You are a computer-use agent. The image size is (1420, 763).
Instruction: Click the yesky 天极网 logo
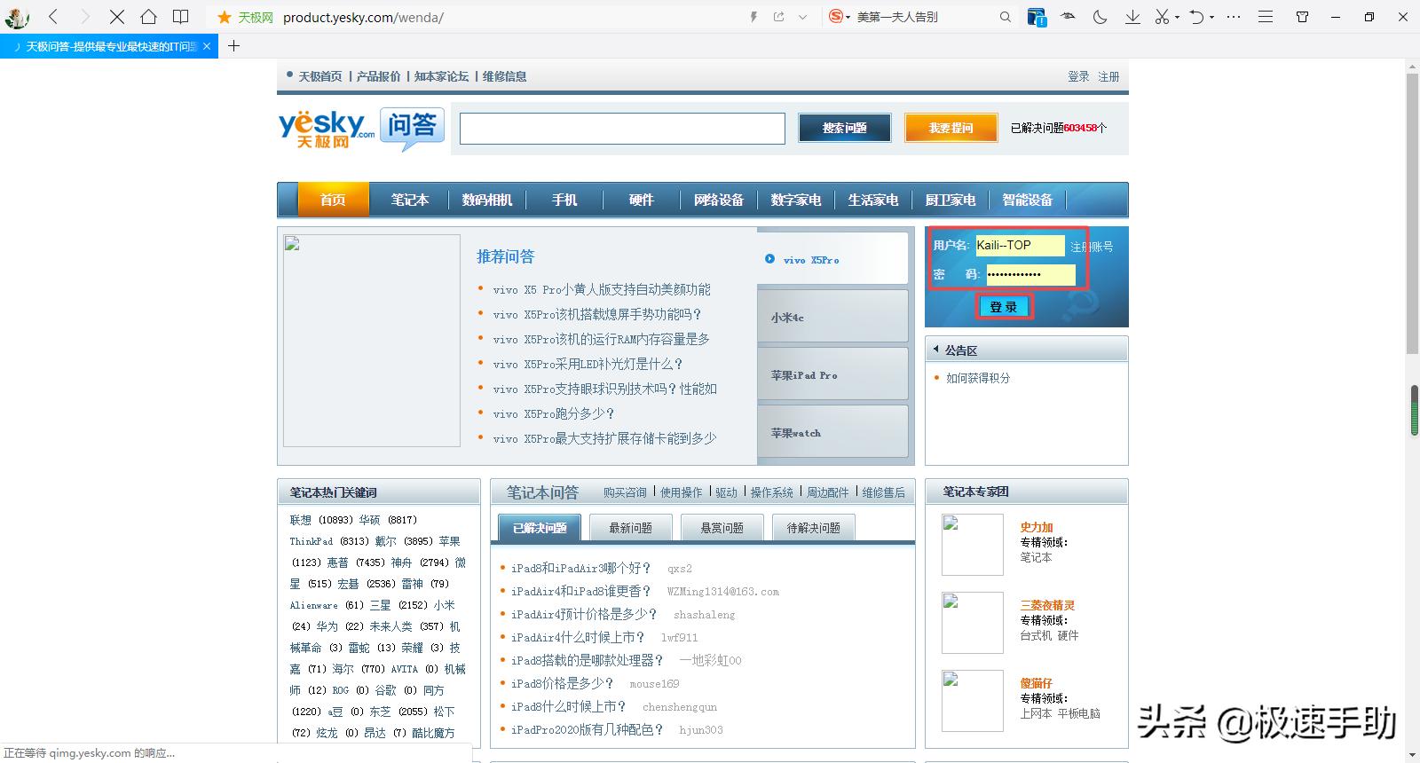(327, 129)
